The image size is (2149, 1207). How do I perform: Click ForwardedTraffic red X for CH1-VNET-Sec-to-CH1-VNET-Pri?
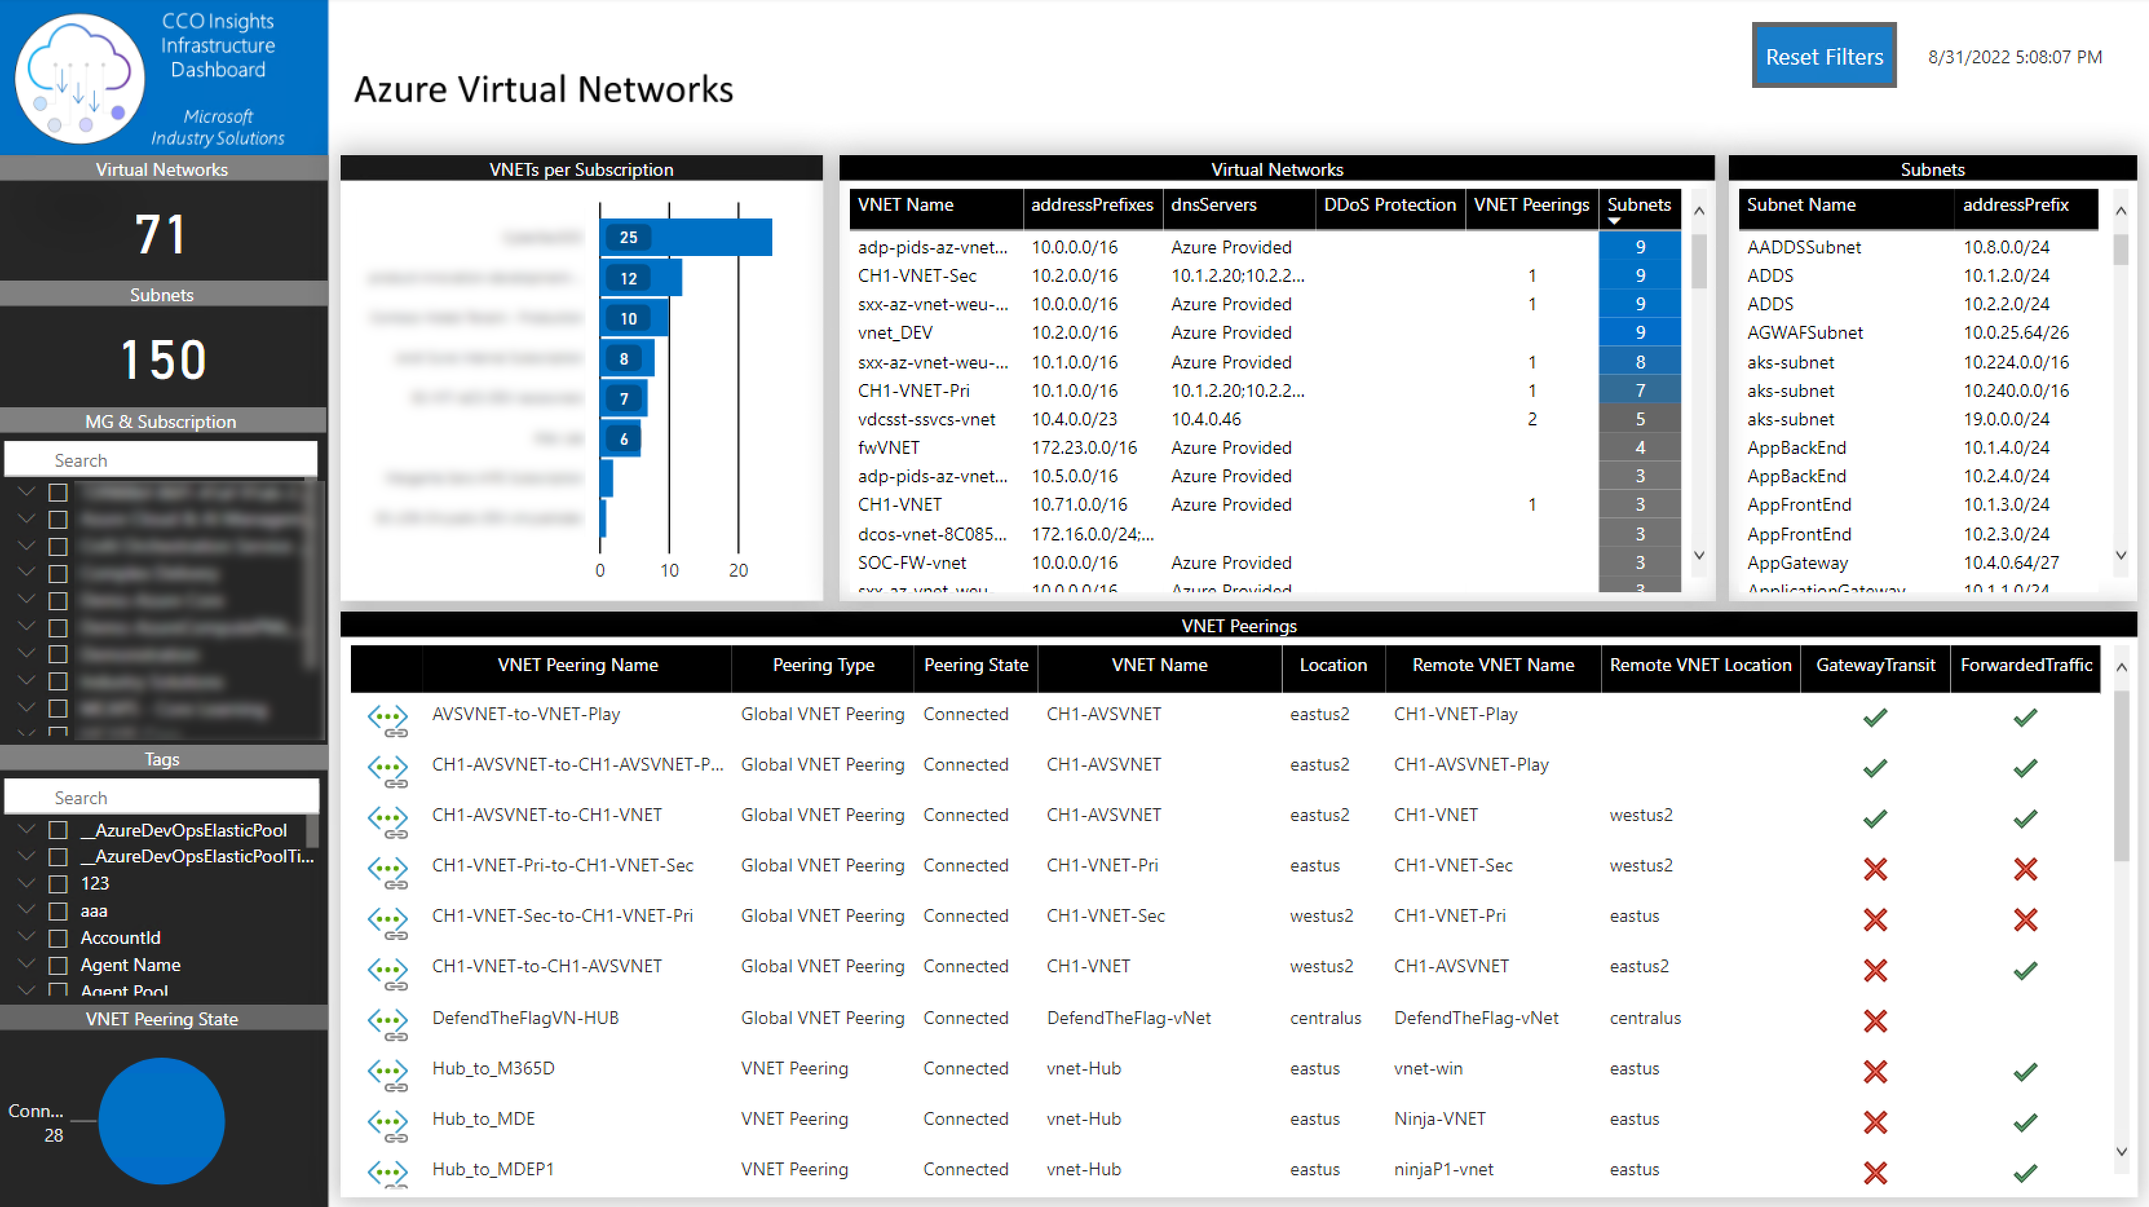2025,920
